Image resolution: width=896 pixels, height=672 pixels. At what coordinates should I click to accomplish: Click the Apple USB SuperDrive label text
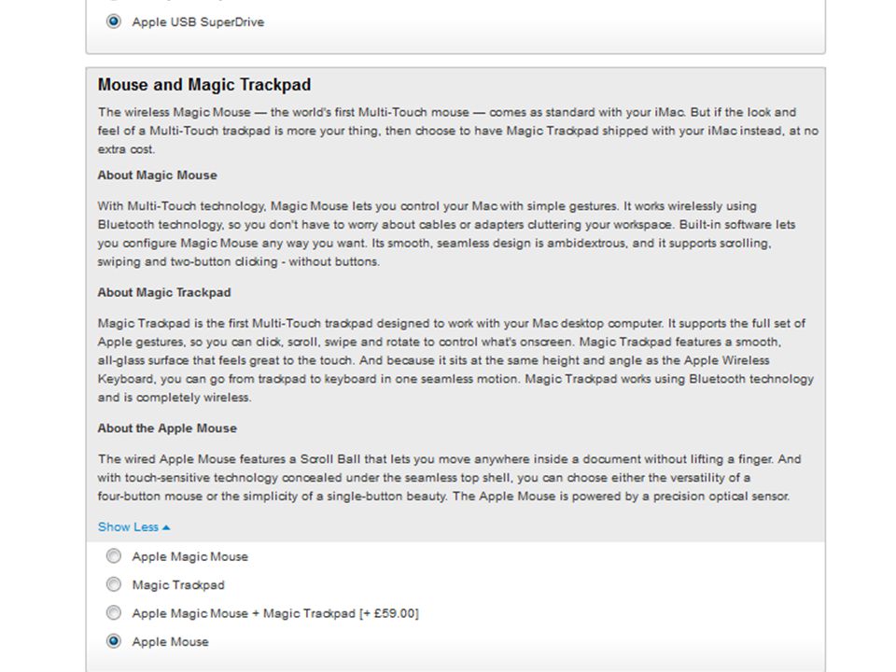(198, 22)
